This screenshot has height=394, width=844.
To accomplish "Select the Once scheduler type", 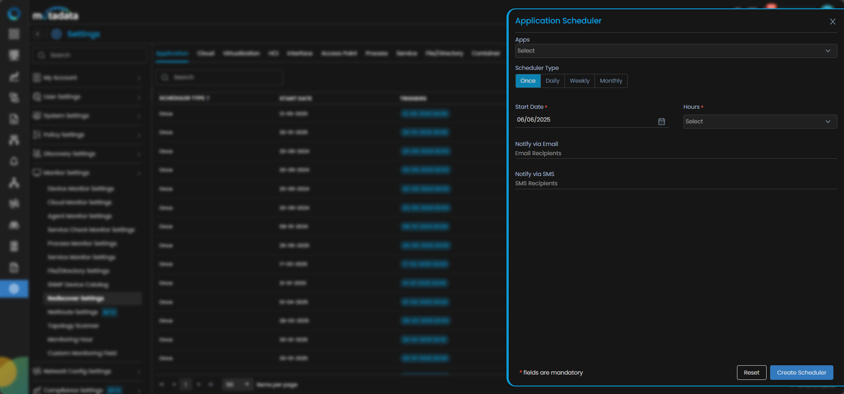I will [x=528, y=81].
